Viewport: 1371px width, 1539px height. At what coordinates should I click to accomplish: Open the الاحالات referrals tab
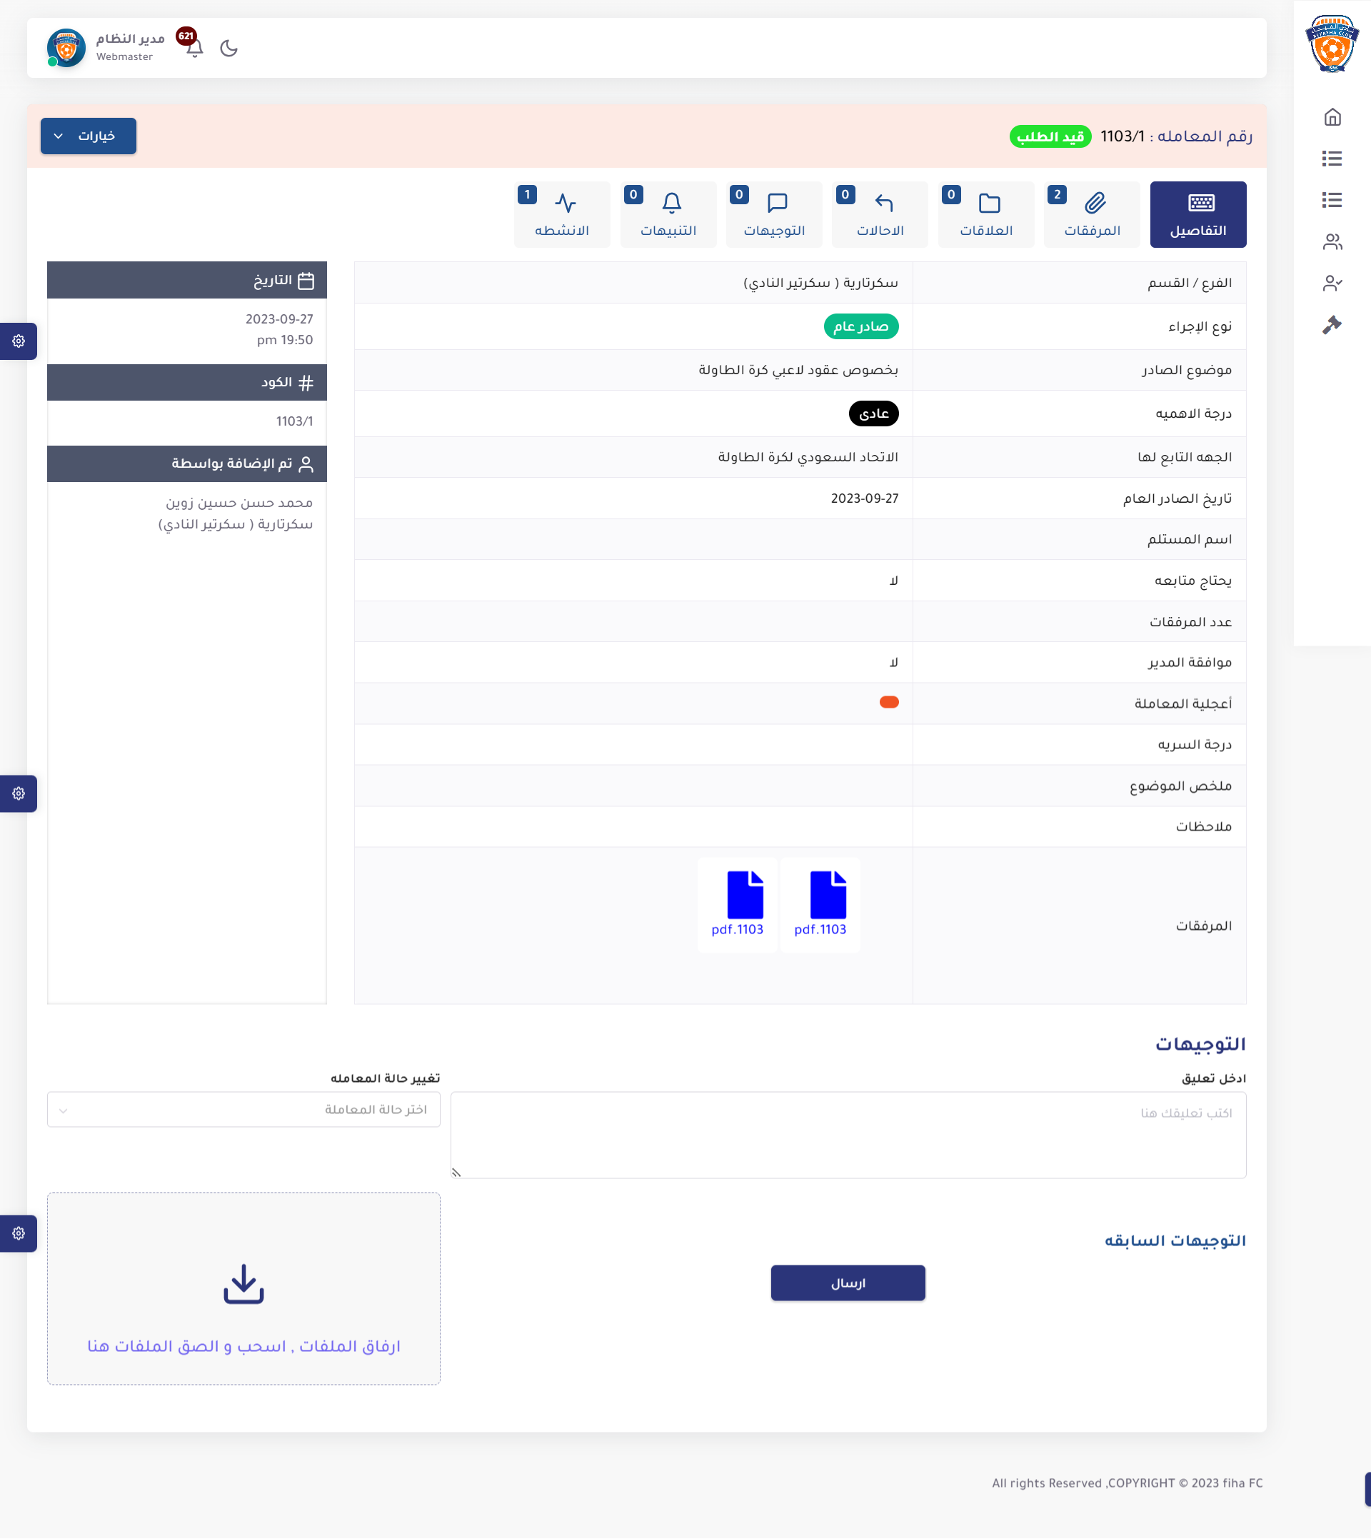click(x=880, y=215)
